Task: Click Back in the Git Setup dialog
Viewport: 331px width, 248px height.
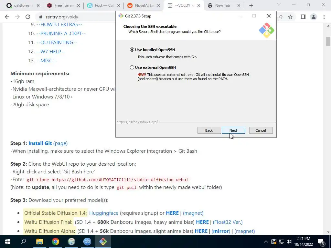Action: pos(209,130)
